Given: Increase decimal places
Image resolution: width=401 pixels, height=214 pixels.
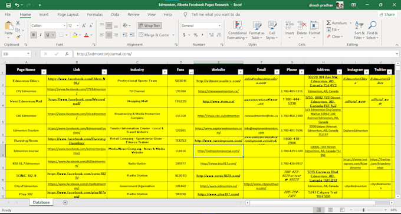Looking at the screenshot, I should coord(211,35).
